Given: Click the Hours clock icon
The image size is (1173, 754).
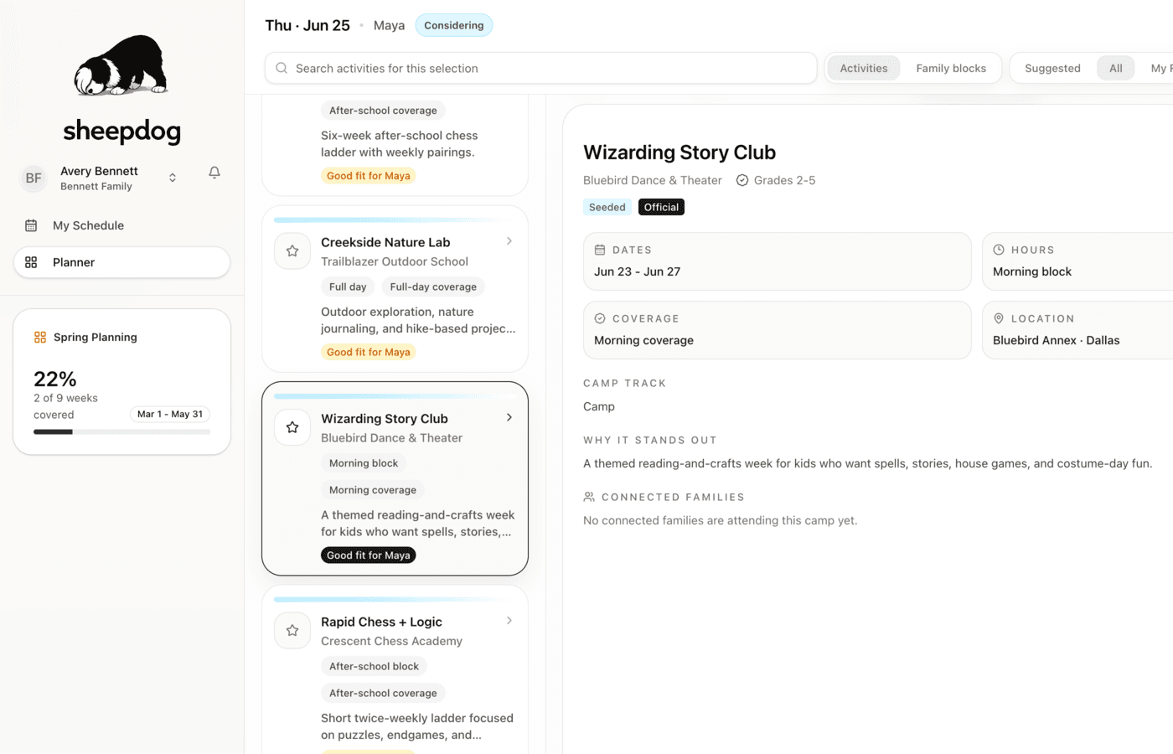Looking at the screenshot, I should 999,250.
